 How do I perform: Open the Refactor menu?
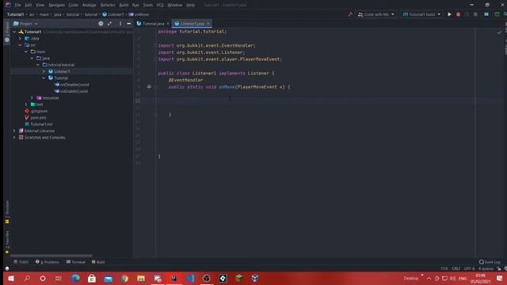108,5
